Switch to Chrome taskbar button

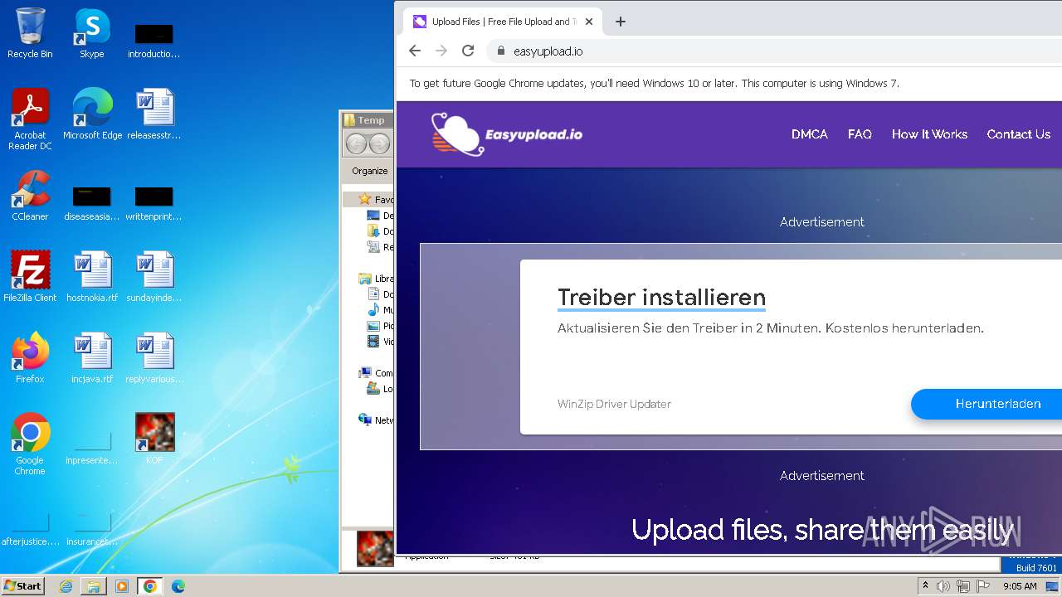(x=150, y=586)
